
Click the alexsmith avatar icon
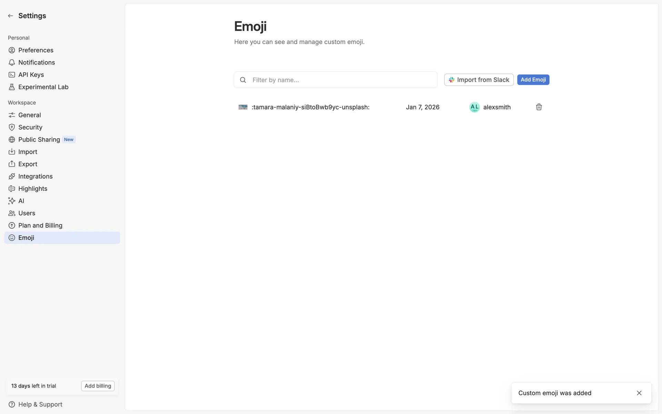474,107
